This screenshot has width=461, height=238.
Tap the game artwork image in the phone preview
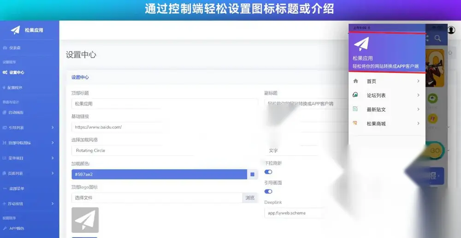point(435,68)
